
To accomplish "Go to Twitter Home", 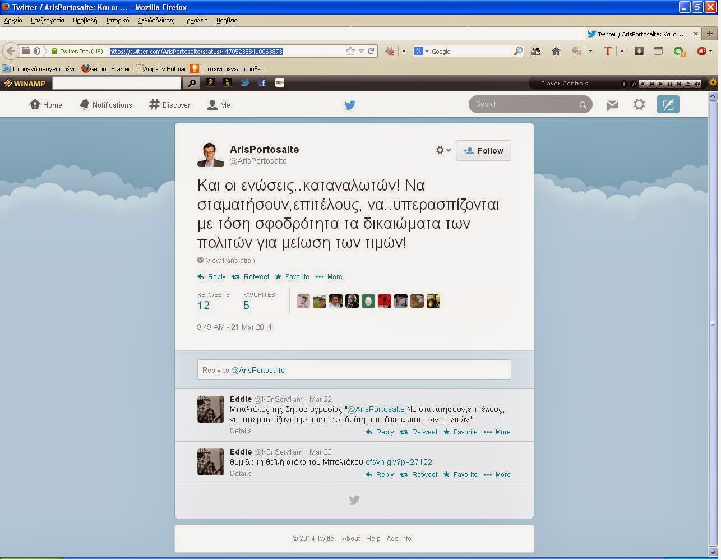I will (46, 105).
